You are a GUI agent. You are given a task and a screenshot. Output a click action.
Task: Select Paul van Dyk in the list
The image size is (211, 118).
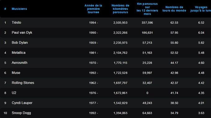tap(22, 32)
